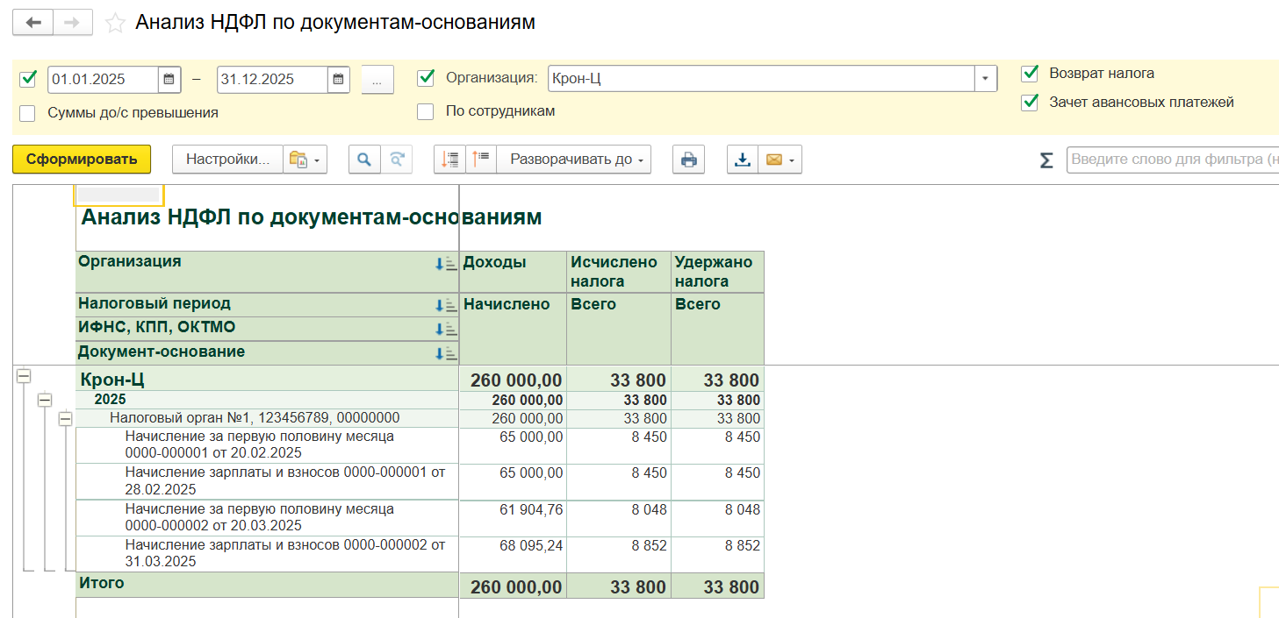Go forward with the right arrow button
This screenshot has width=1279, height=618.
(73, 23)
